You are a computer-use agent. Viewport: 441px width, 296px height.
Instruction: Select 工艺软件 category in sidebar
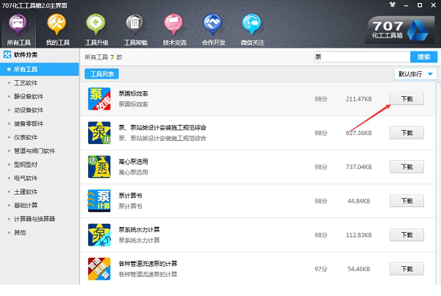coord(26,83)
